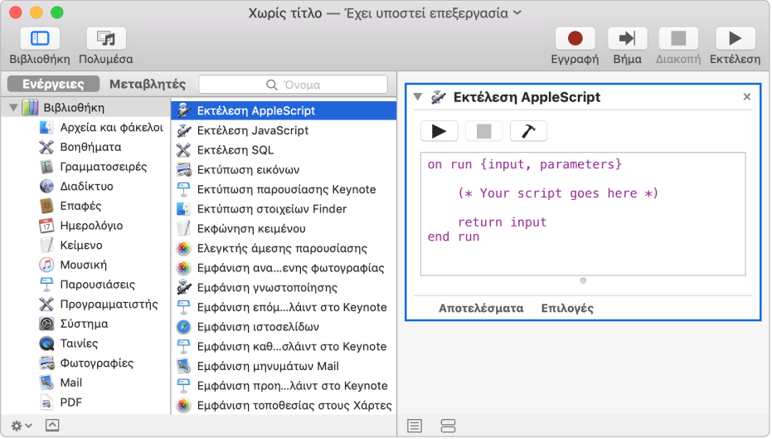Open the gear menu at bottom left

[22, 425]
